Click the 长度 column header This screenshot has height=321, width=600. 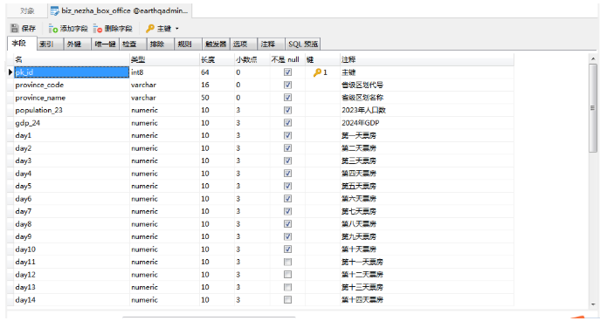217,59
